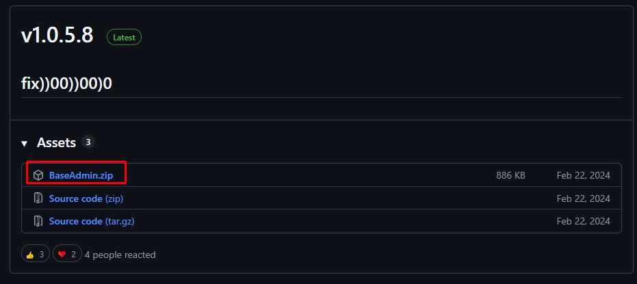
Task: Download Source code (zip) archive
Action: coord(86,198)
